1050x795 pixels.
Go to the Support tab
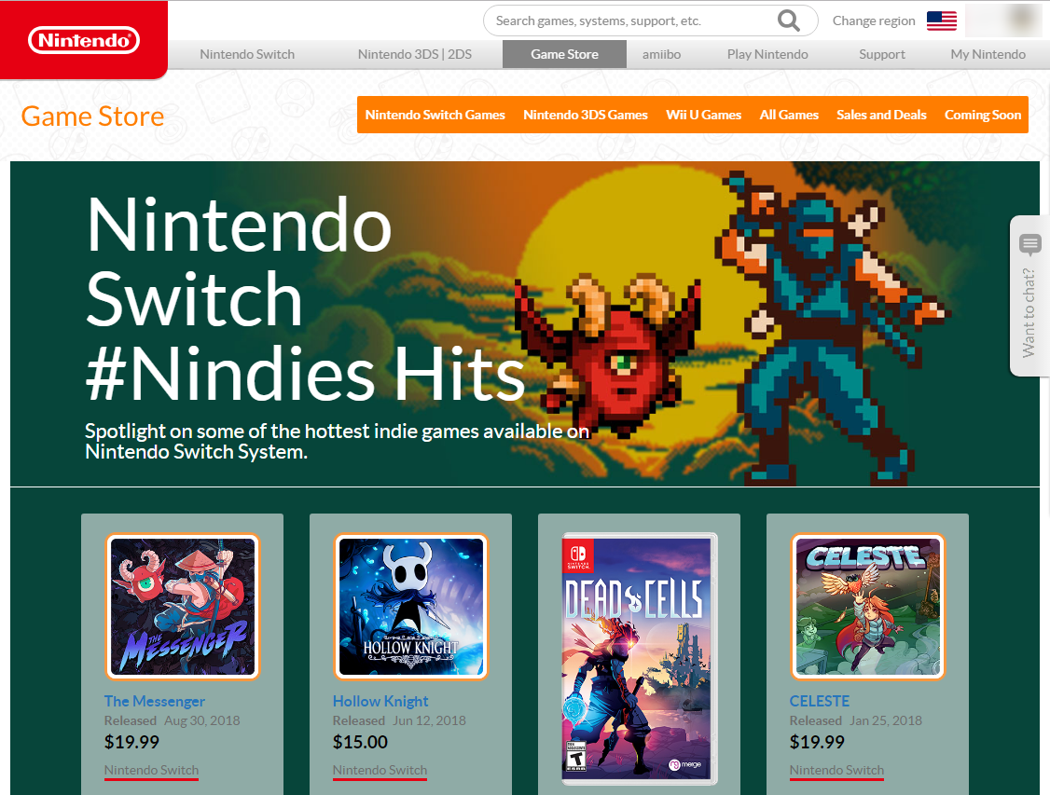point(882,54)
